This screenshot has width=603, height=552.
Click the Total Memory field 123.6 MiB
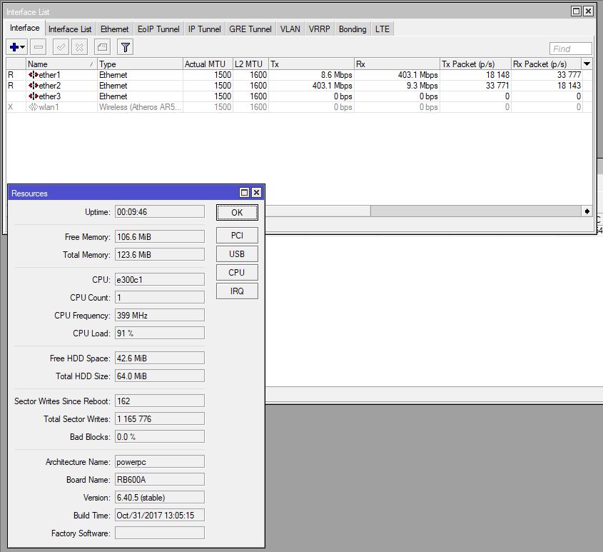[160, 254]
